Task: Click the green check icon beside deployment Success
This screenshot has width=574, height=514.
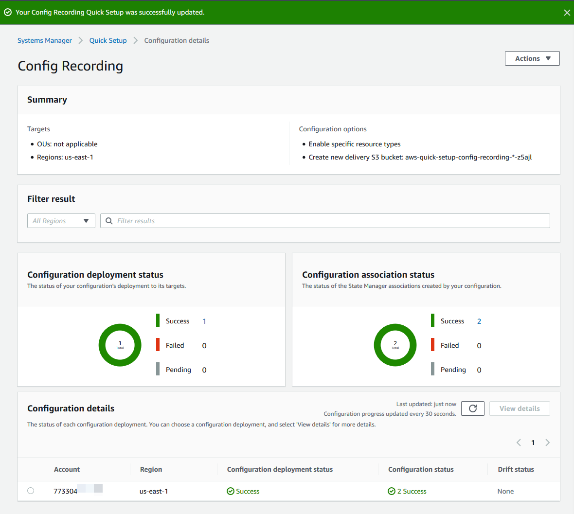Action: (x=231, y=491)
